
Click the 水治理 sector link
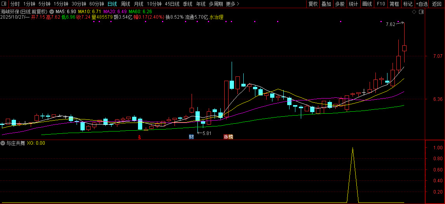point(216,17)
